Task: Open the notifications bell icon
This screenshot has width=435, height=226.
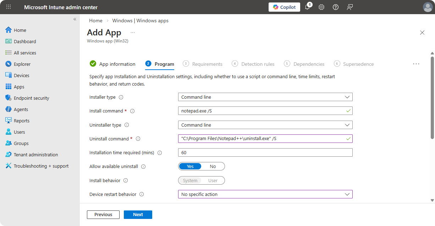Action: click(307, 7)
